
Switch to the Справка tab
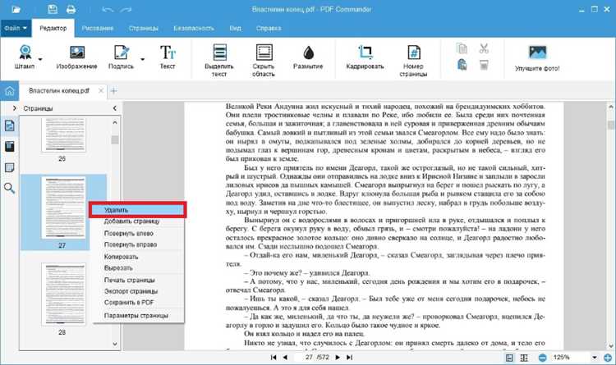pyautogui.click(x=269, y=28)
